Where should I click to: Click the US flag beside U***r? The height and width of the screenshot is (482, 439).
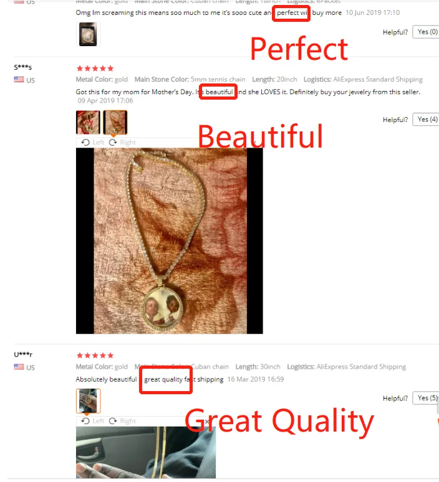[x=19, y=367]
